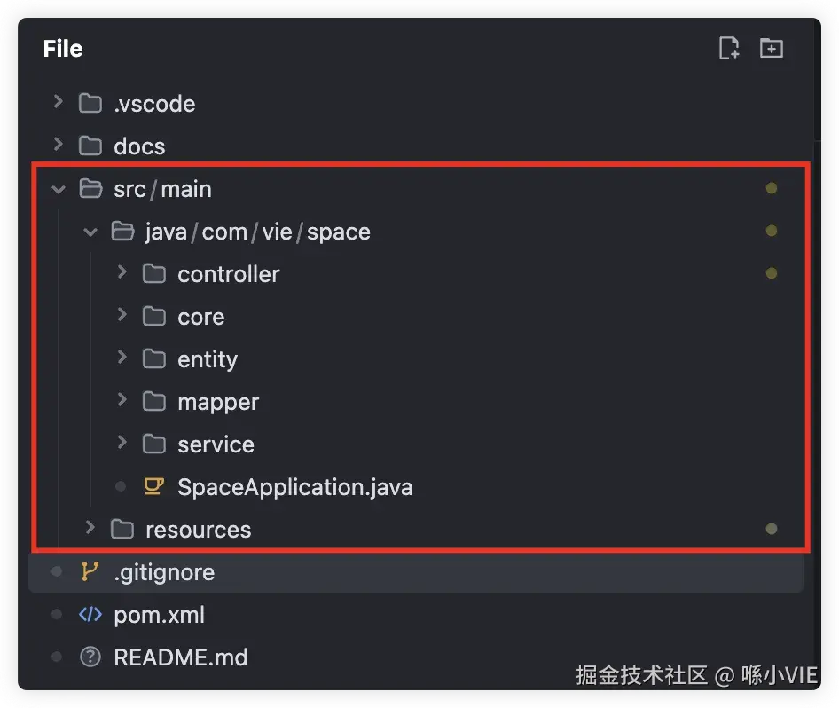Click the git branch icon beside .gitignore

click(x=90, y=572)
